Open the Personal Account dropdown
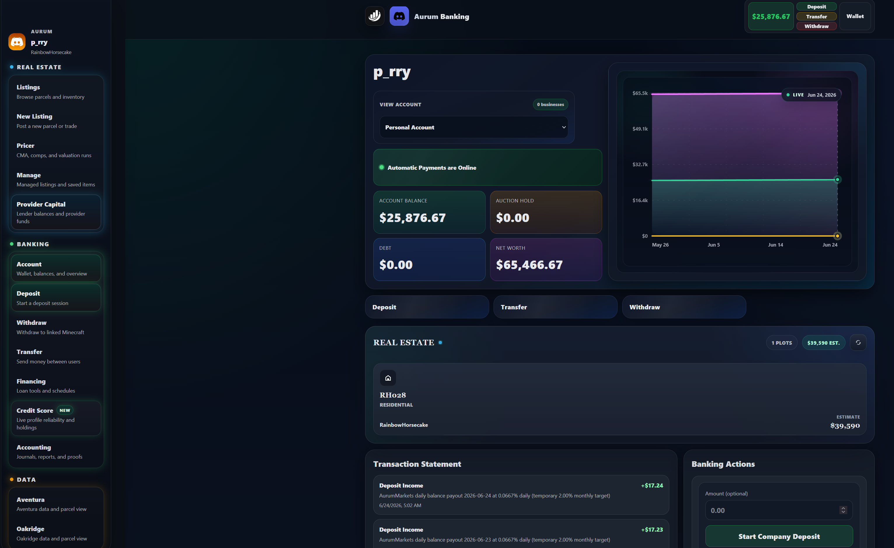 click(x=474, y=127)
